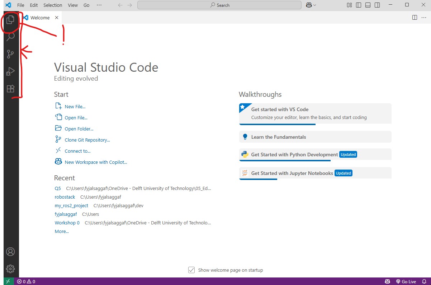The width and height of the screenshot is (431, 285).
Task: Open Get Started with Jupyter Notebooks walkthrough
Action: pos(315,173)
